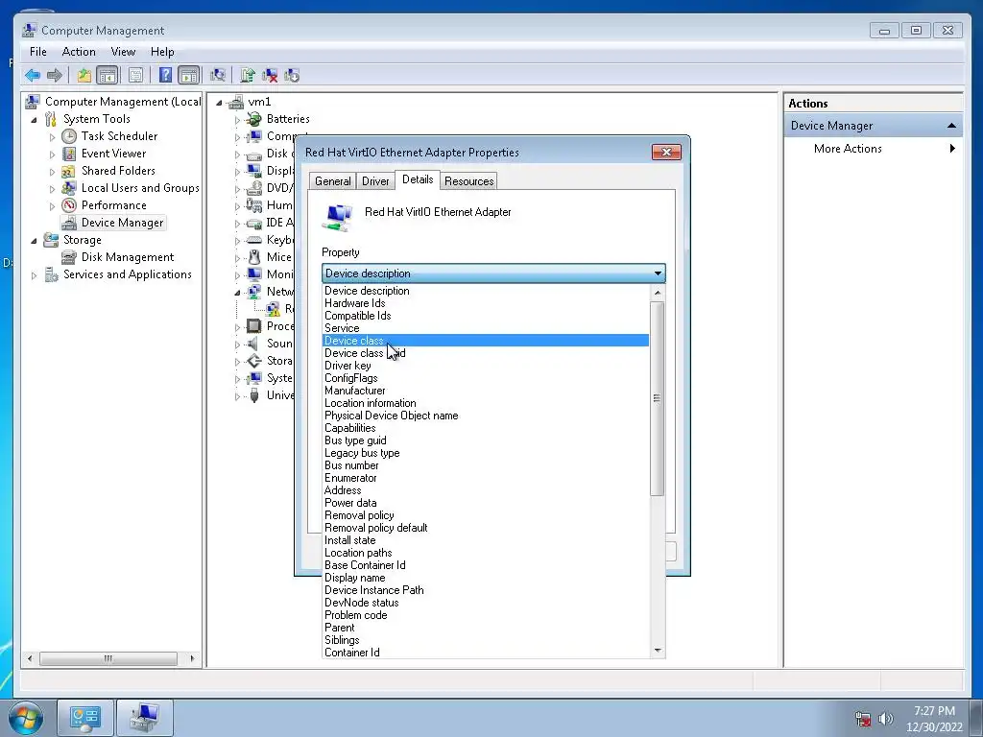Click Scan for hardware changes icon
The width and height of the screenshot is (983, 737).
coord(218,76)
